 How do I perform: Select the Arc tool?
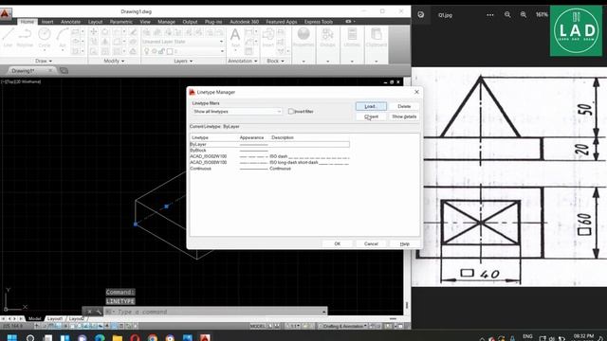(63, 37)
